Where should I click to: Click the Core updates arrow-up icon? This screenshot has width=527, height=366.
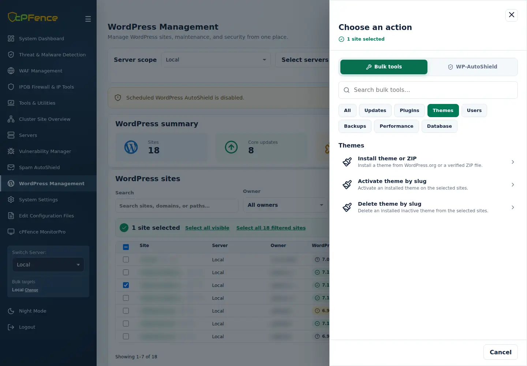pyautogui.click(x=231, y=147)
